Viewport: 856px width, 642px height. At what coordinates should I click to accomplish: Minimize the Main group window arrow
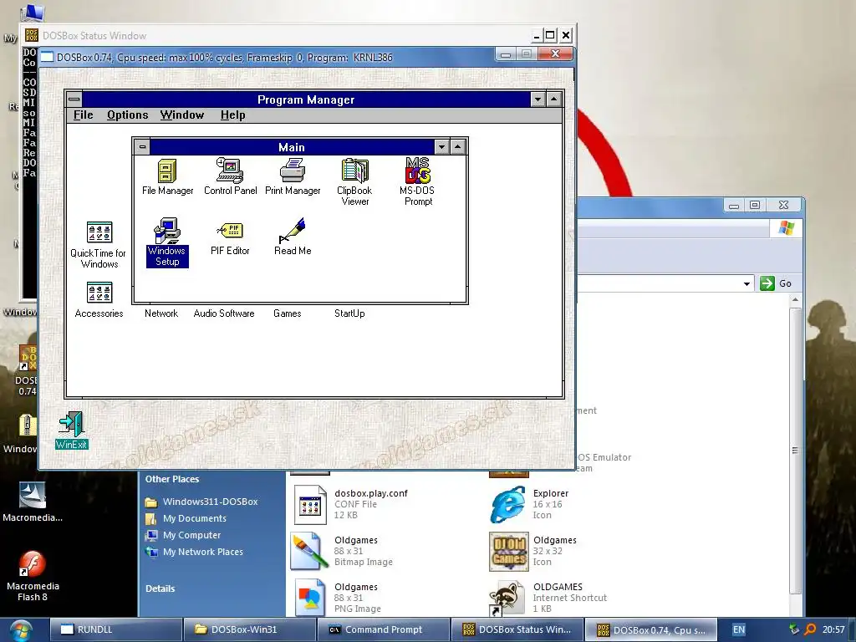click(441, 147)
